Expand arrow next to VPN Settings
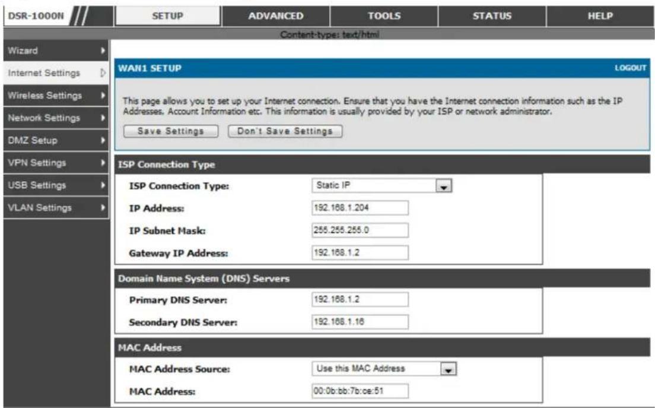The height and width of the screenshot is (408, 655). pos(103,163)
